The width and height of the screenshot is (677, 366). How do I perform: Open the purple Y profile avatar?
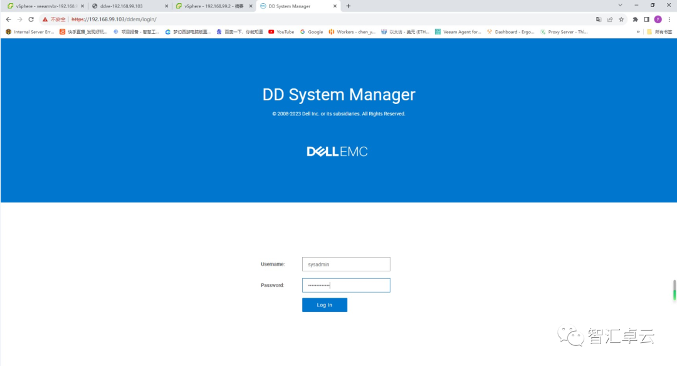coord(658,19)
